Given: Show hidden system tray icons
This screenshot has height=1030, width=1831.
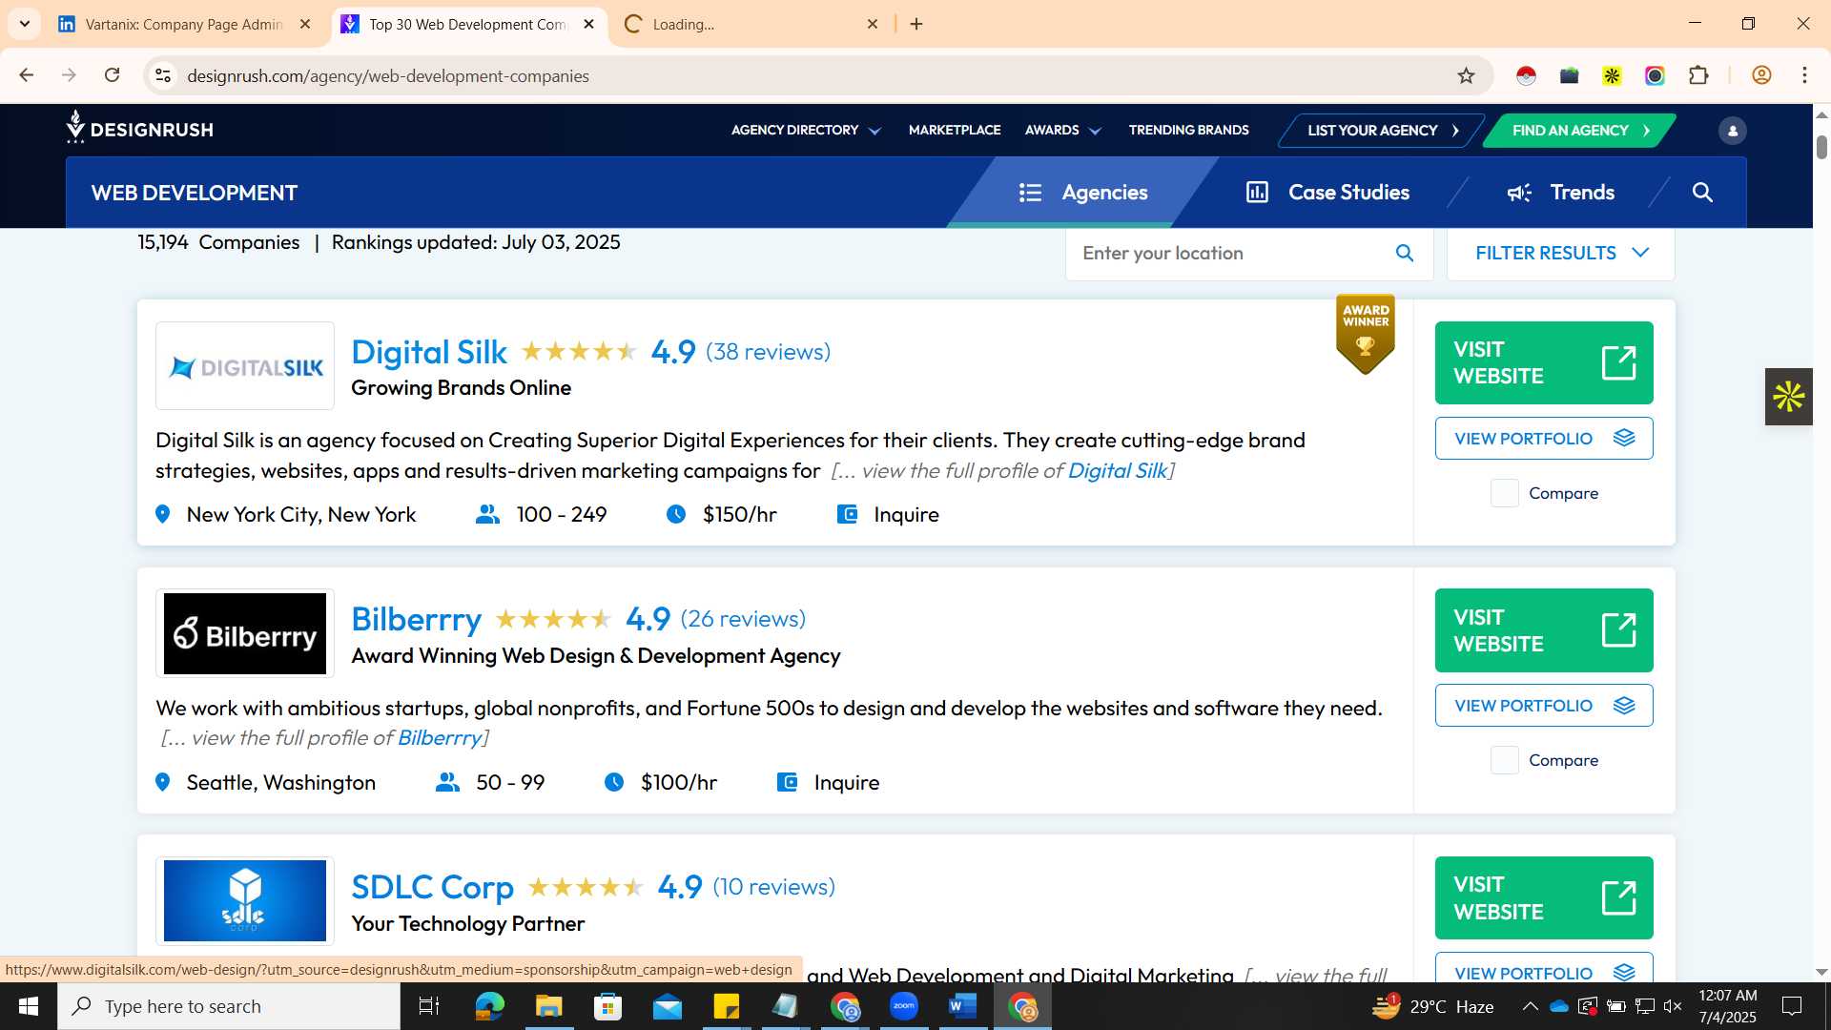Looking at the screenshot, I should 1530,1006.
